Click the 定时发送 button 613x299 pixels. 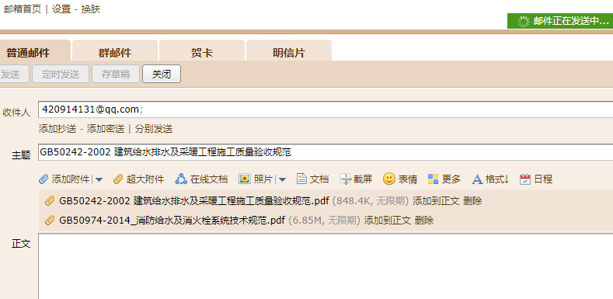[x=61, y=74]
